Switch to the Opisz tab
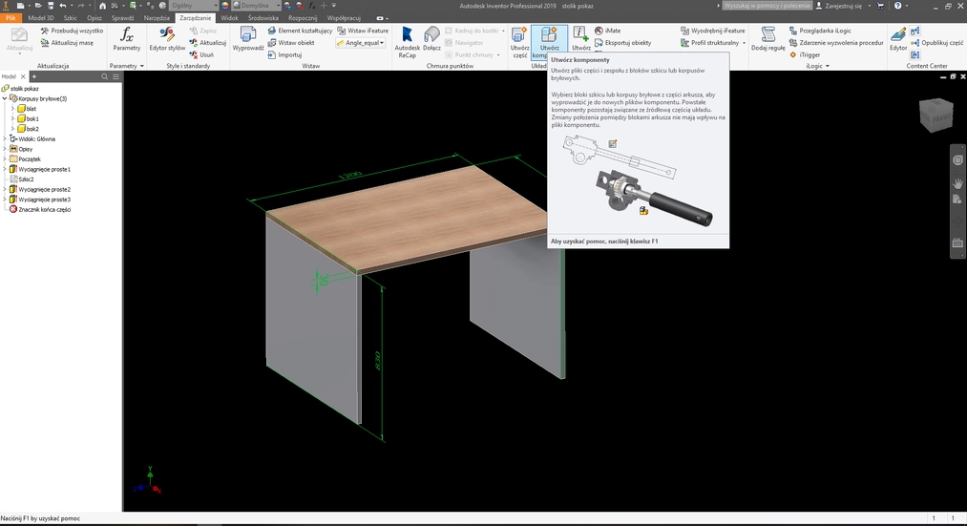This screenshot has width=967, height=526. click(x=95, y=18)
